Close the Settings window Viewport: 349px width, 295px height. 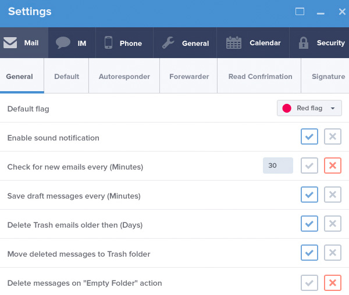(x=342, y=12)
